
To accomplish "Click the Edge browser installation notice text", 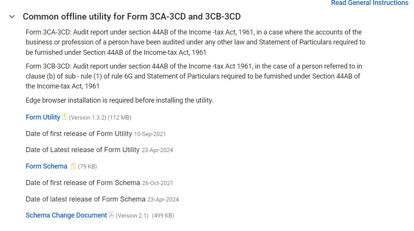I will tap(119, 100).
